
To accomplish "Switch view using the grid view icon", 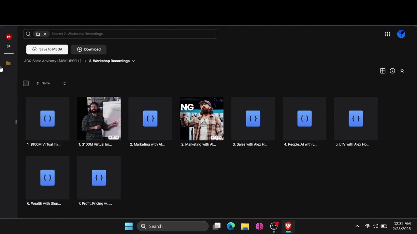I will click(383, 71).
